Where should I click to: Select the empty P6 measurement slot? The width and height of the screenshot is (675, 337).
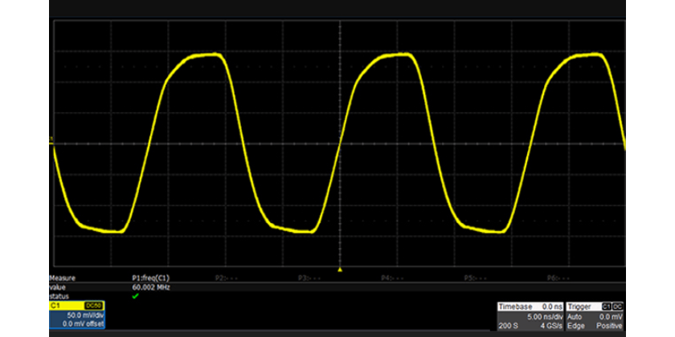pos(558,278)
